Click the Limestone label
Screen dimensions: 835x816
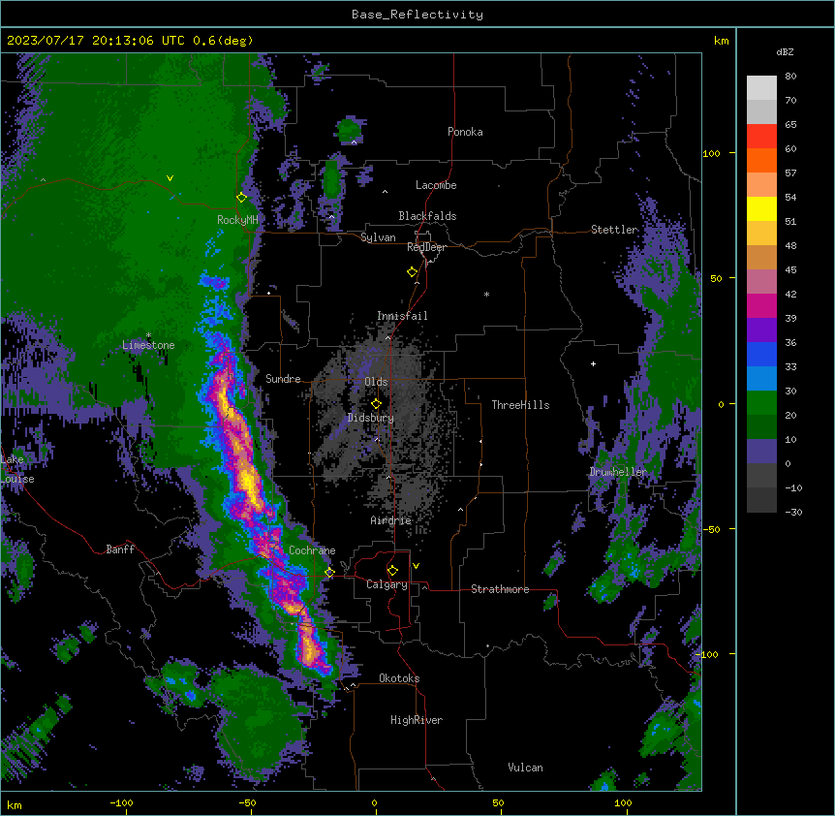point(148,345)
